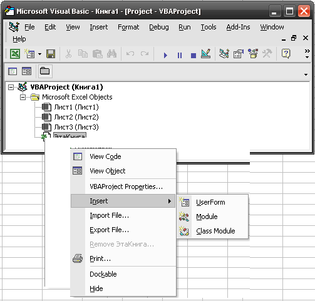
Task: Close the inner Project window
Action: (306, 38)
